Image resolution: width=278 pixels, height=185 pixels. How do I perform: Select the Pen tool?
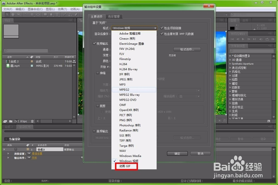(51, 14)
